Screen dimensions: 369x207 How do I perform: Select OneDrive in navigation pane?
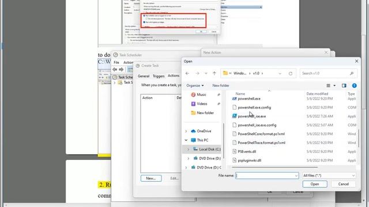click(204, 131)
